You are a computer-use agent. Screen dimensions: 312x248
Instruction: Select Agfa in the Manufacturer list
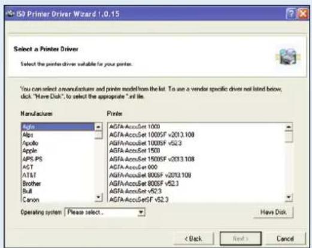57,127
